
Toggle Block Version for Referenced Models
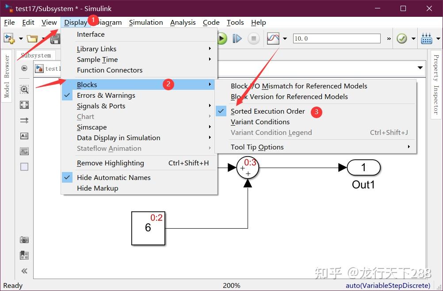point(316,96)
